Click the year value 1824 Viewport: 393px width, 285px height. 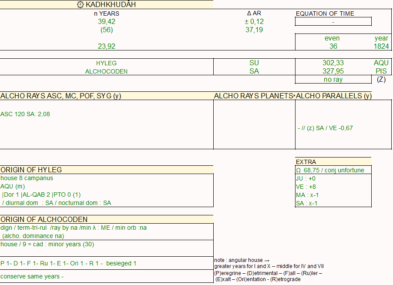(x=381, y=47)
